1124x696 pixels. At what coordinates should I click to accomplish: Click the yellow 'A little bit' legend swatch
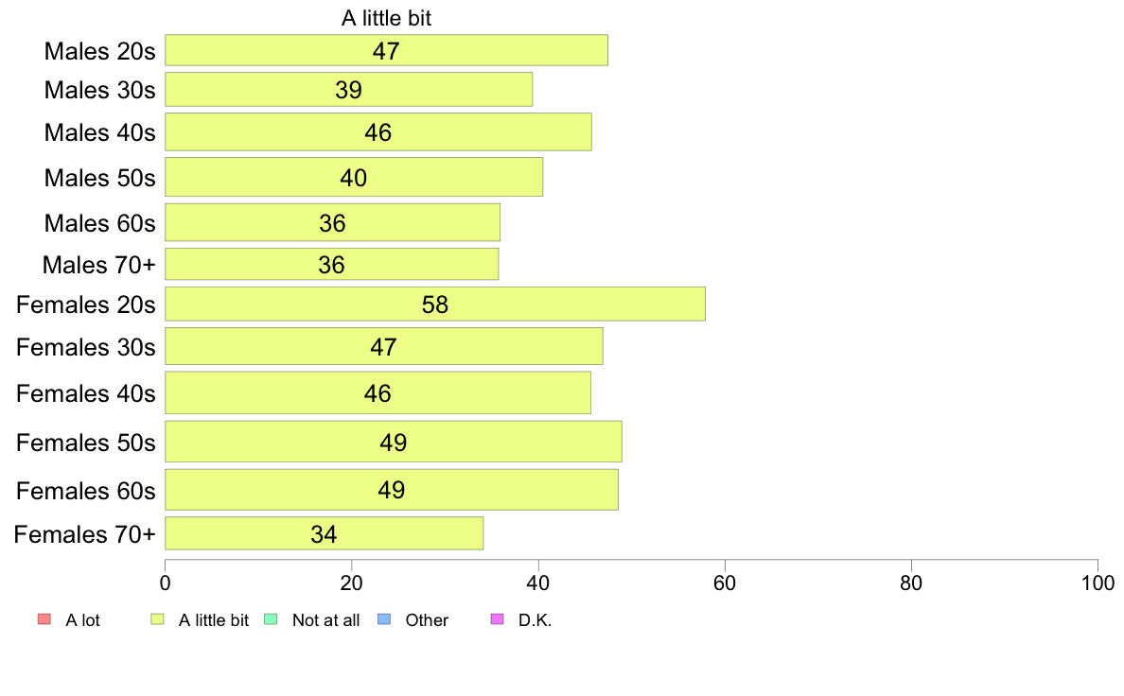point(157,619)
